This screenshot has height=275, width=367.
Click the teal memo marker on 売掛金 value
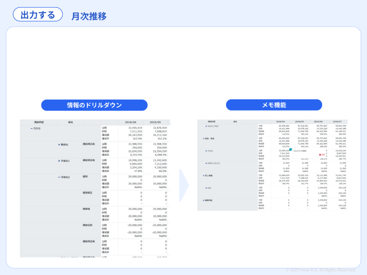click(290, 149)
